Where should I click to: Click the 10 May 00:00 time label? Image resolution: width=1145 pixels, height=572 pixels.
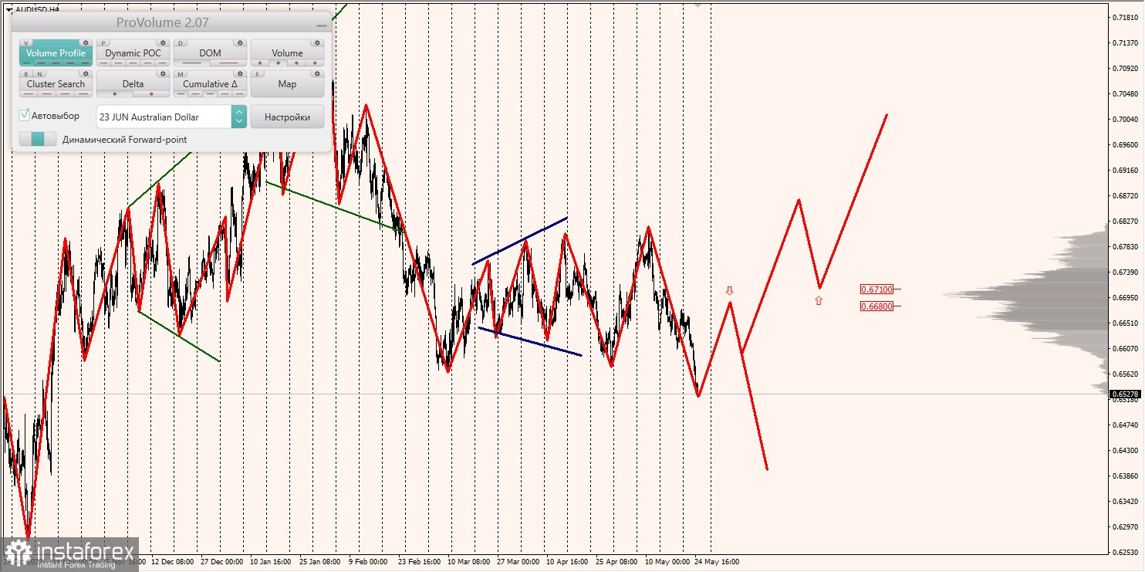tap(667, 562)
